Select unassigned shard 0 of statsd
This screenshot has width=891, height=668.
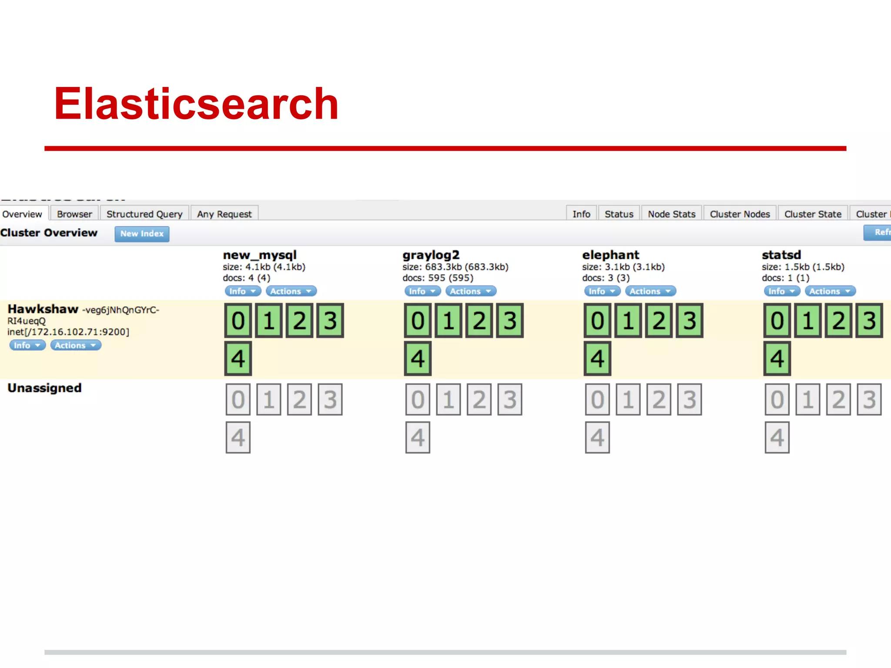[x=777, y=399]
